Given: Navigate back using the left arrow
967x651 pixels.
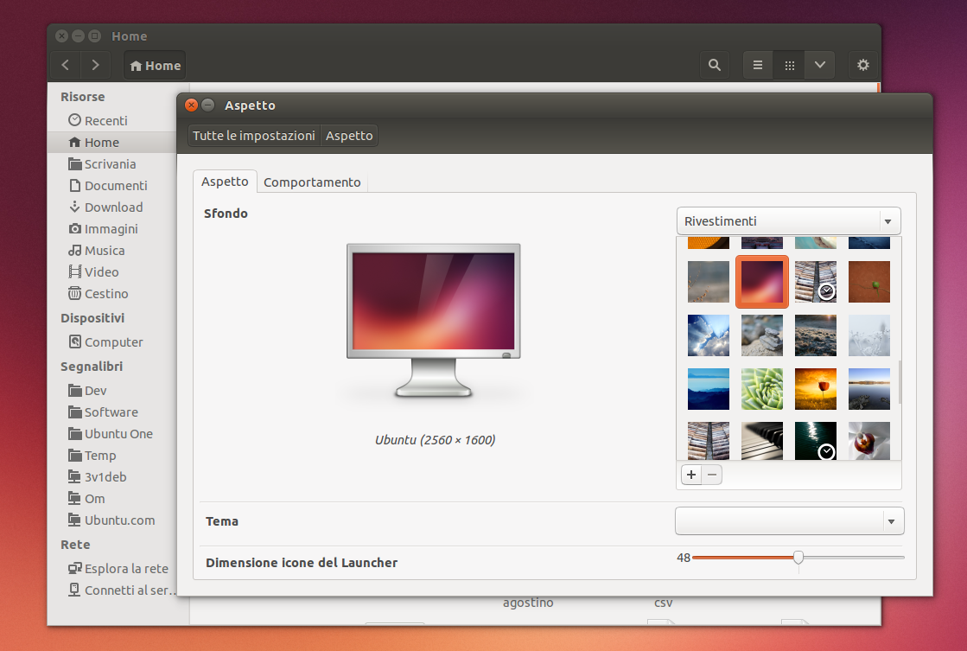Looking at the screenshot, I should (65, 64).
